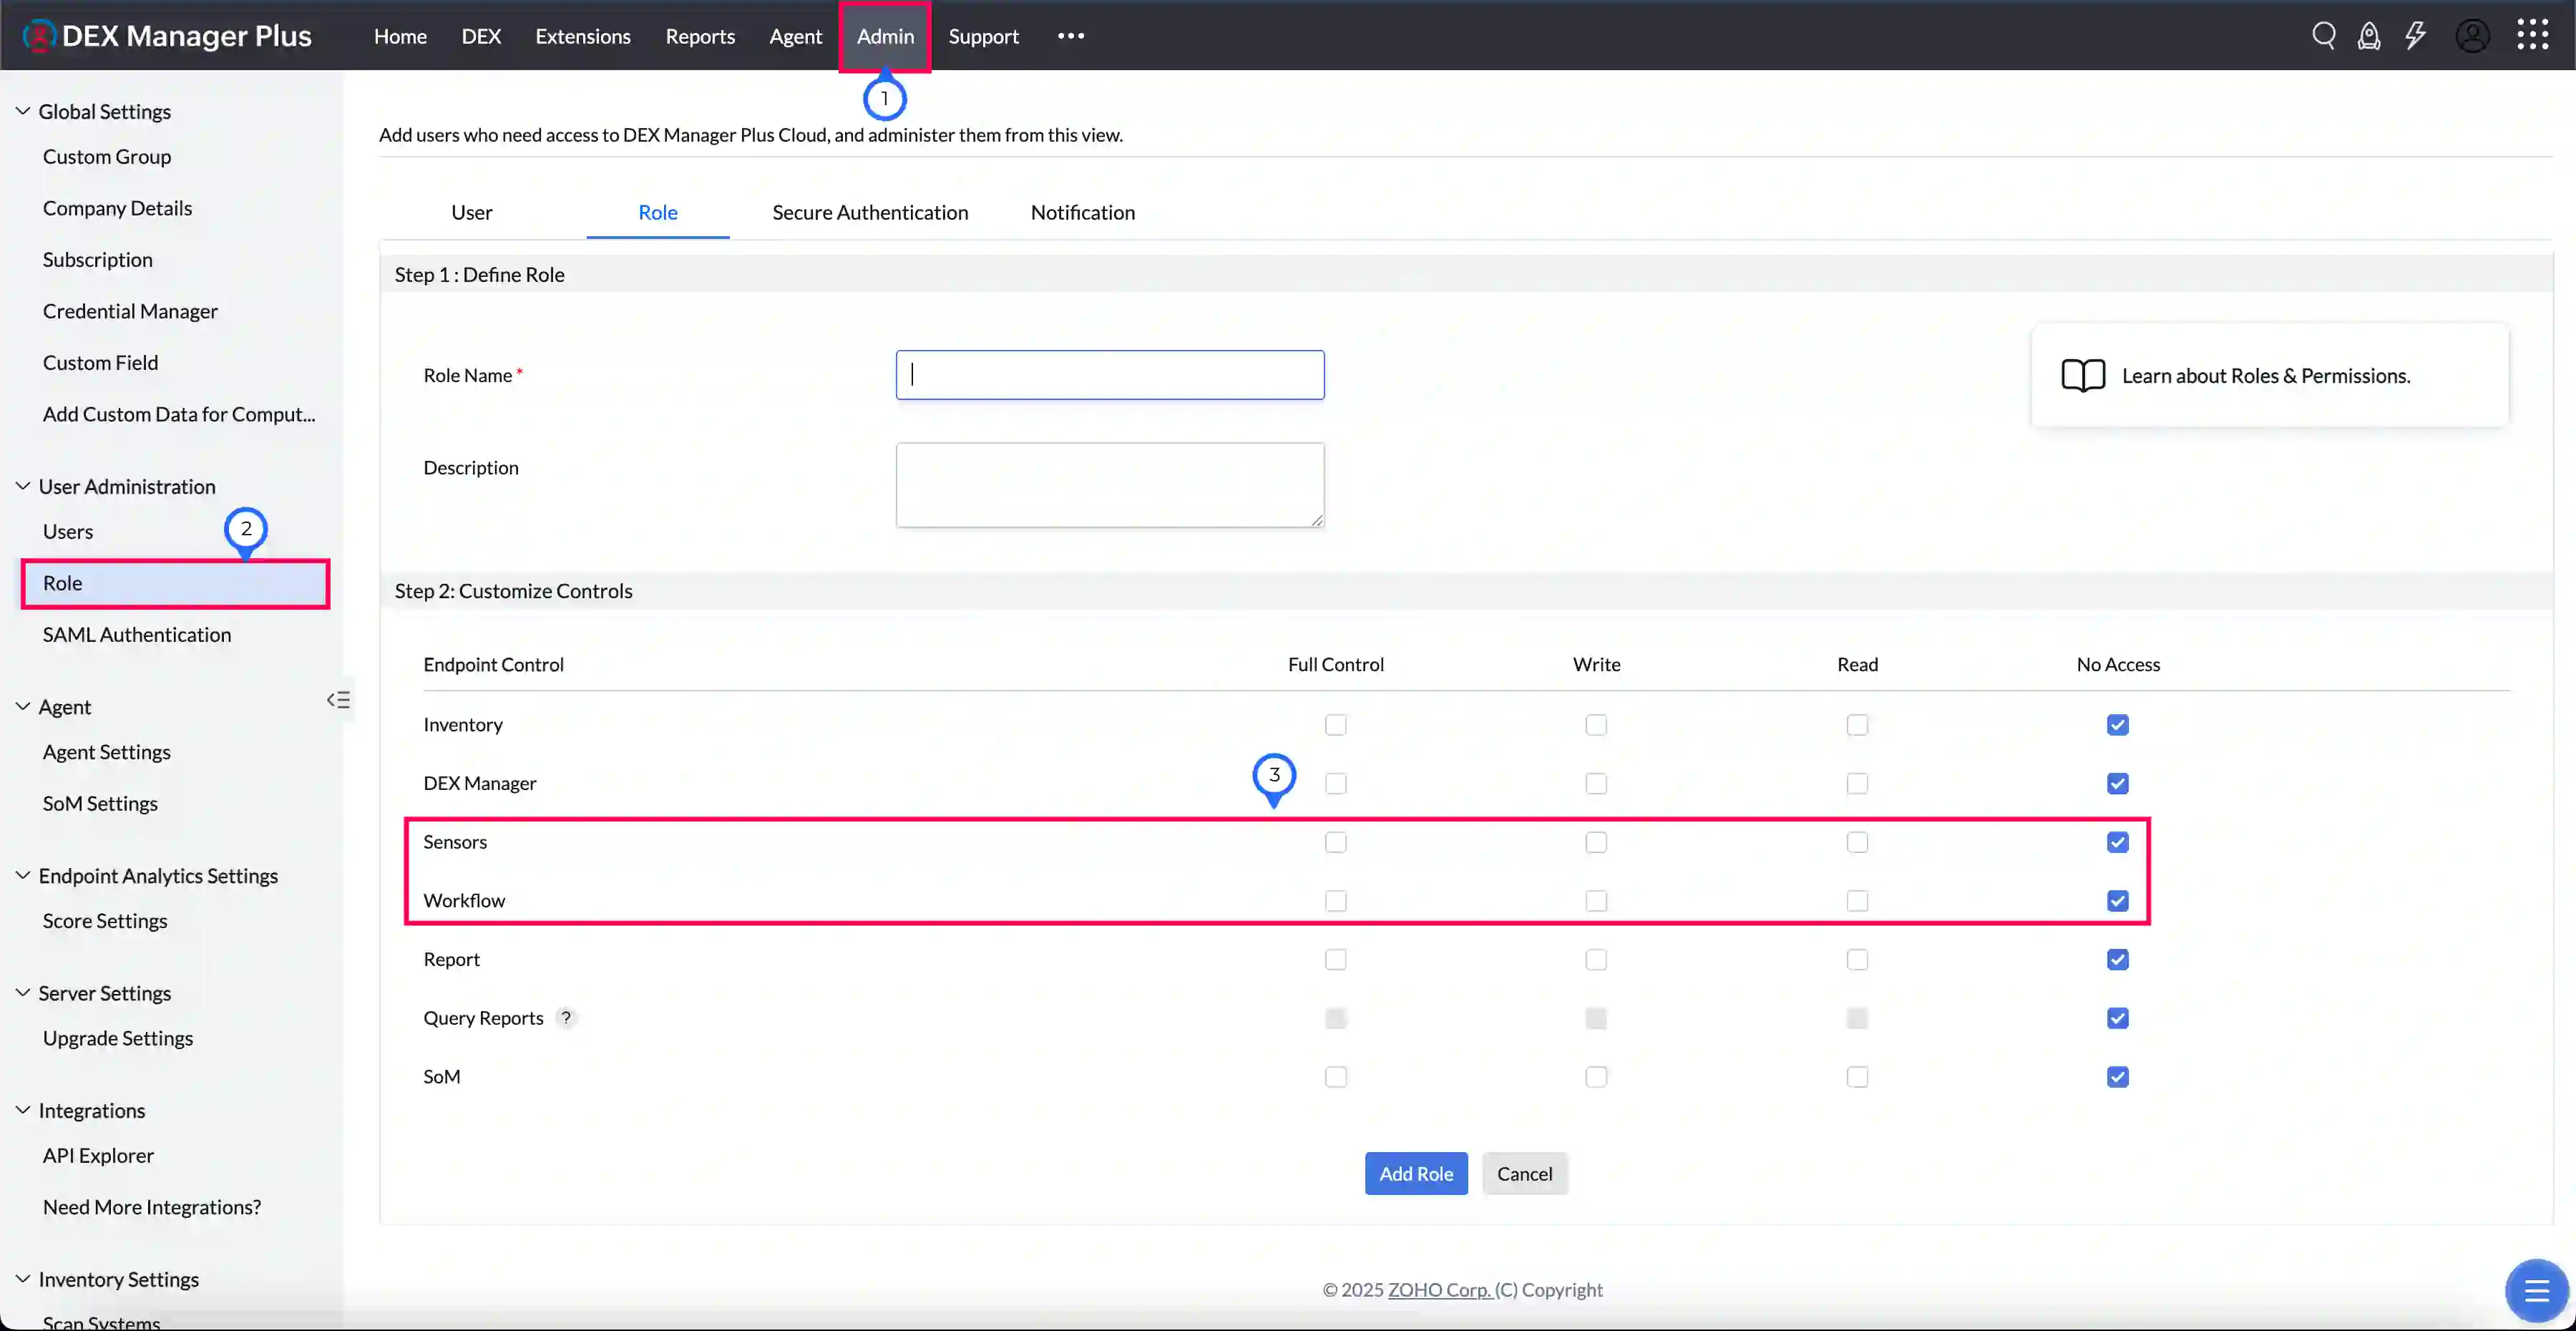Click the three-dot more menu icon
The image size is (2576, 1331).
click(1071, 36)
